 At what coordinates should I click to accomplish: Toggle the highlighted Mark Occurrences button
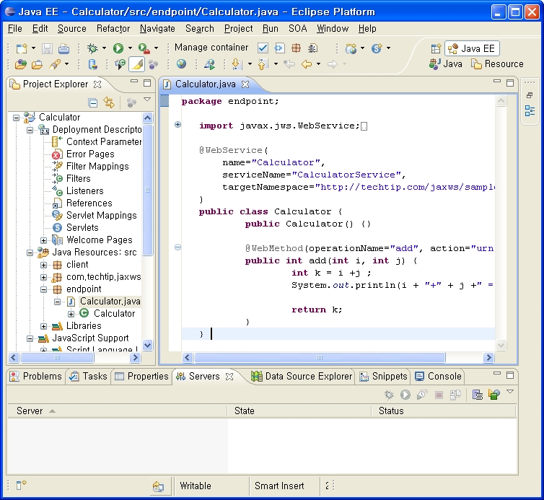(136, 64)
